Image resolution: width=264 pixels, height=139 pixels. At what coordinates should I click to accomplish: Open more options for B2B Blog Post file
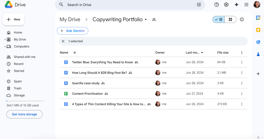coord(242,73)
